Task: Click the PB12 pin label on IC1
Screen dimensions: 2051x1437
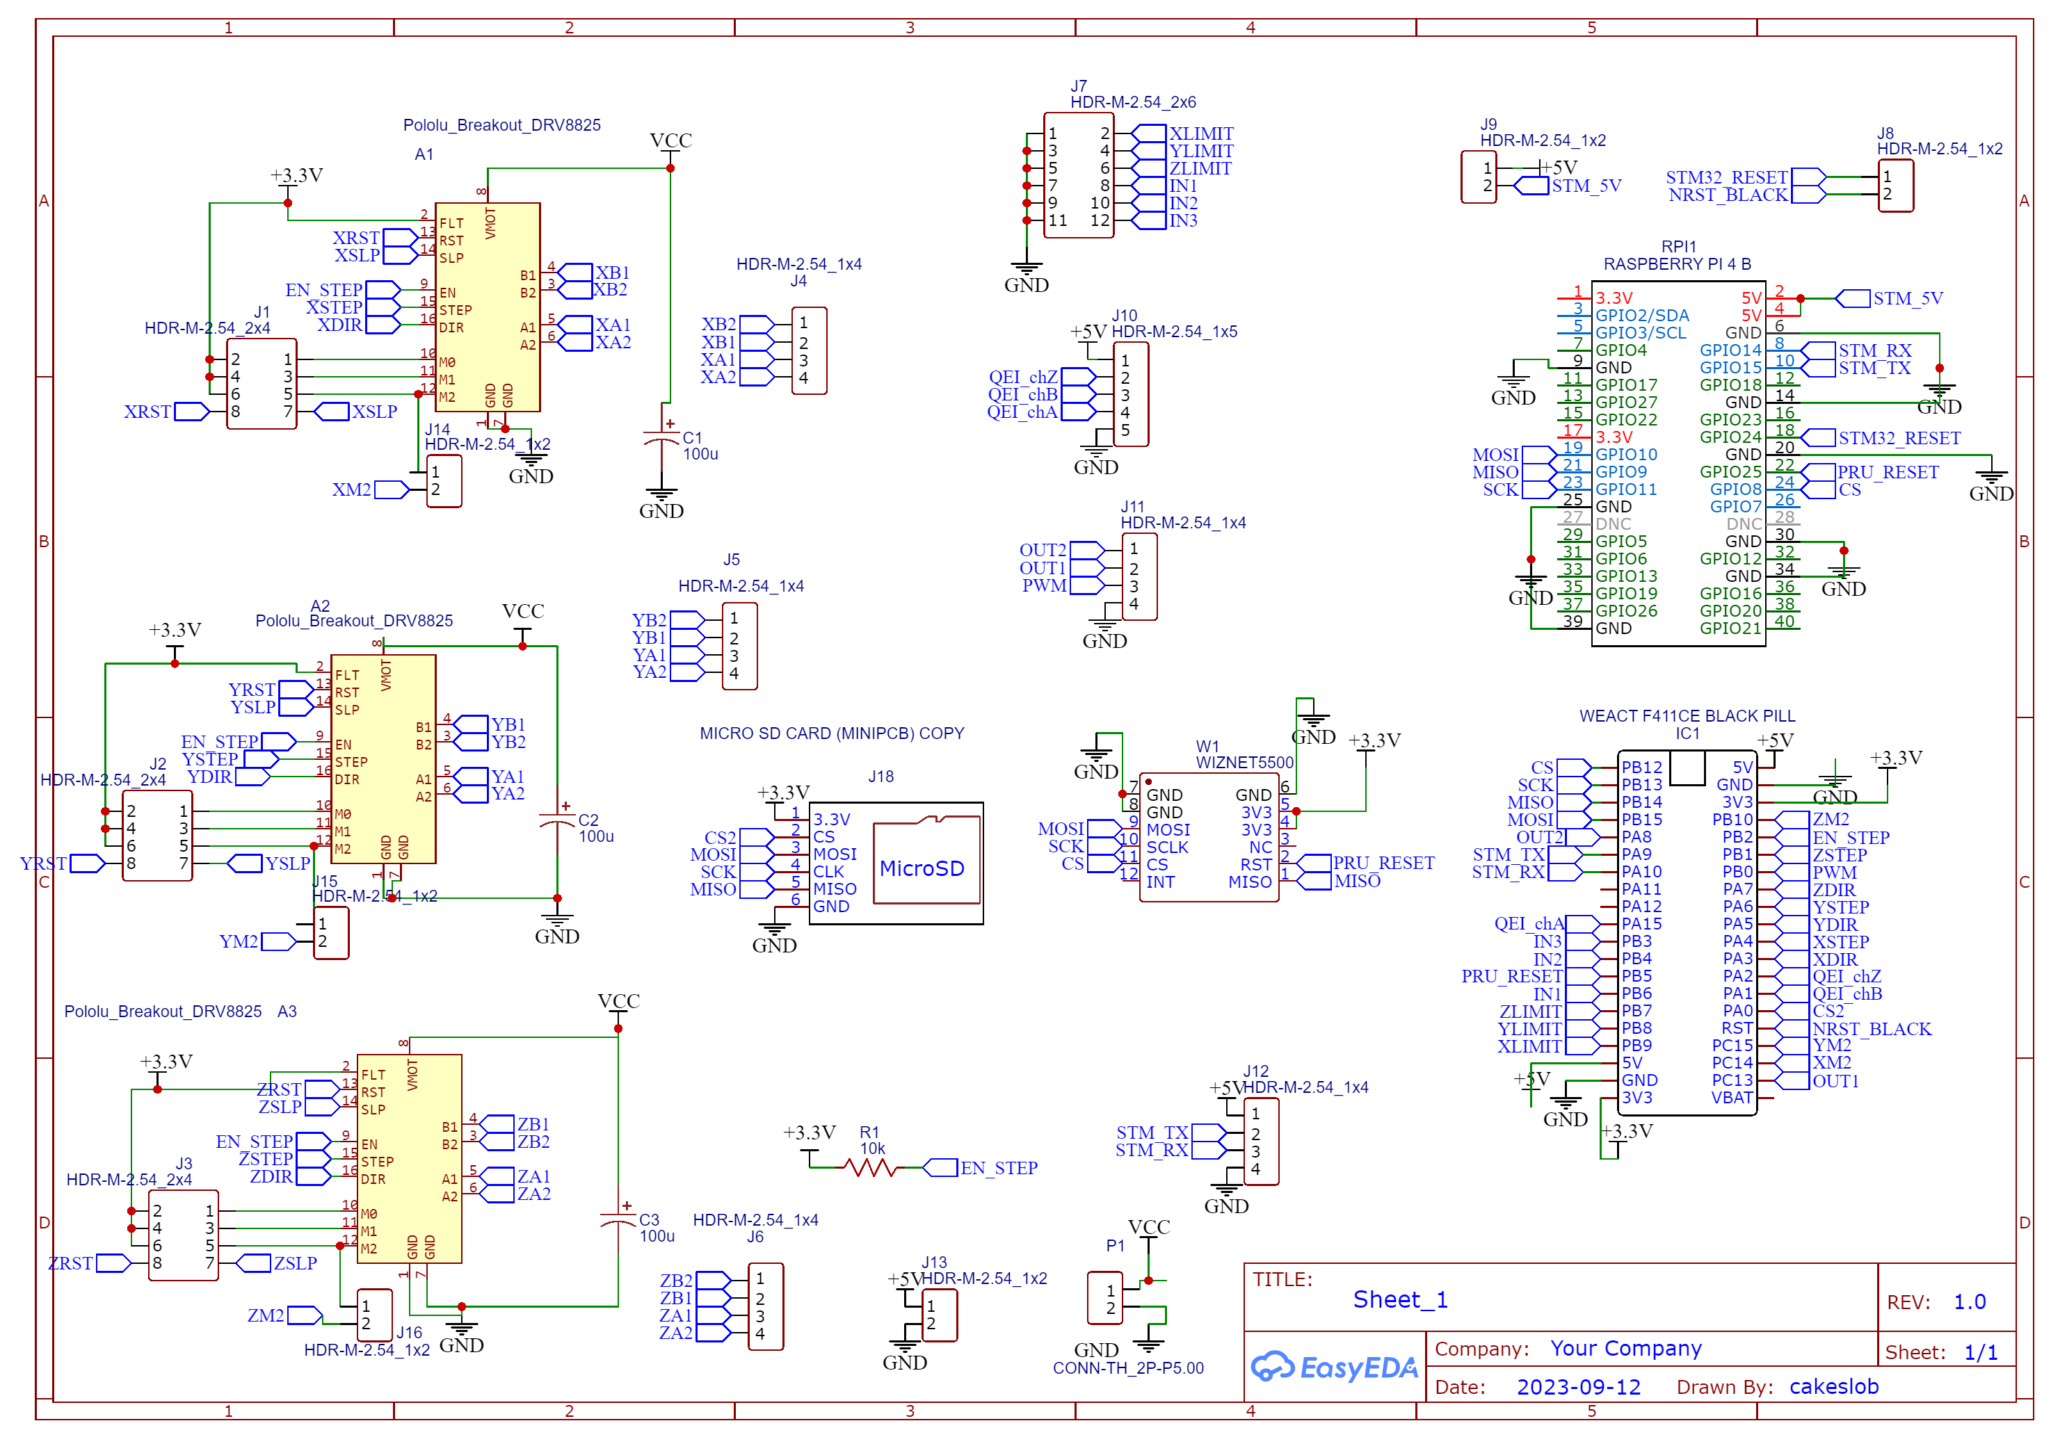Action: pyautogui.click(x=1642, y=768)
